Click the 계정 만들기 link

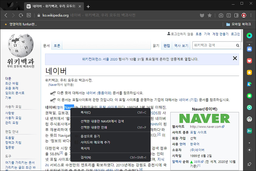[x=220, y=34]
